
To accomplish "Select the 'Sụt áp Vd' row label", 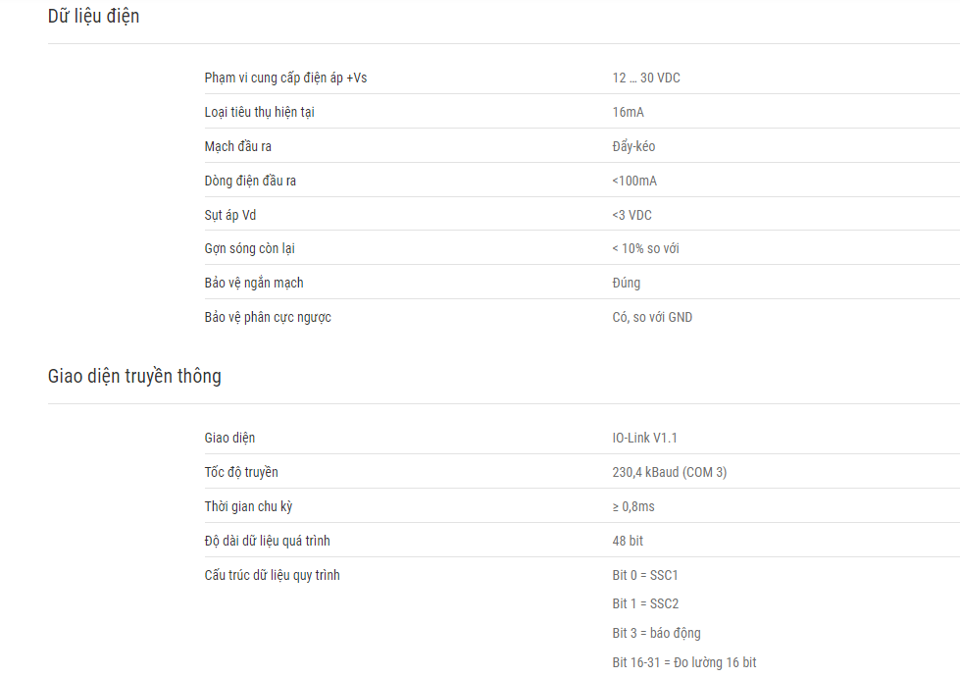I will [x=230, y=215].
